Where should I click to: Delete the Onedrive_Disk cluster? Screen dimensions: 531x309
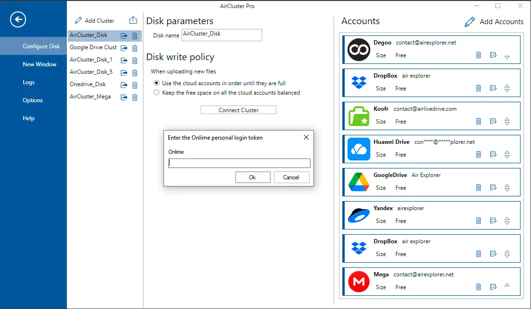pos(135,85)
